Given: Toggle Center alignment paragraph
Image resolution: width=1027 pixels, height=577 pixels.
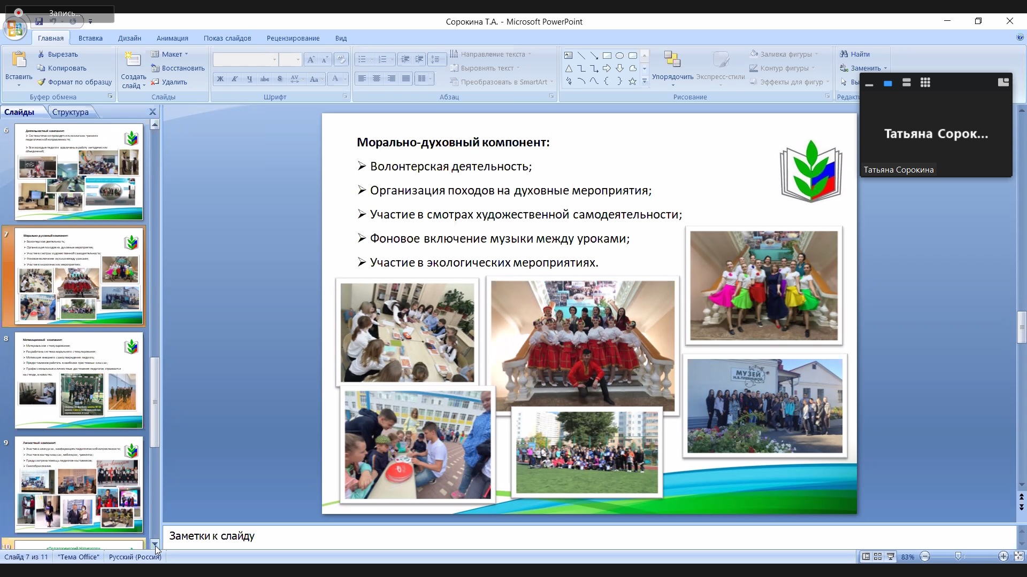Looking at the screenshot, I should pos(377,79).
